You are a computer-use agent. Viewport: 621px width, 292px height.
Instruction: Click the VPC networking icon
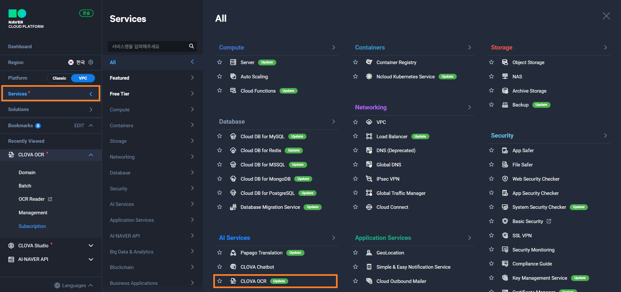tap(369, 122)
